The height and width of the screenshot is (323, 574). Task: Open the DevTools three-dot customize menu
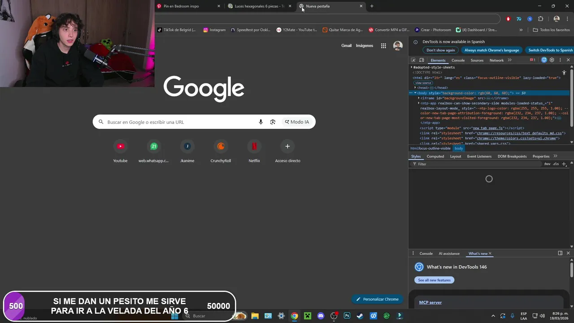[x=560, y=60]
